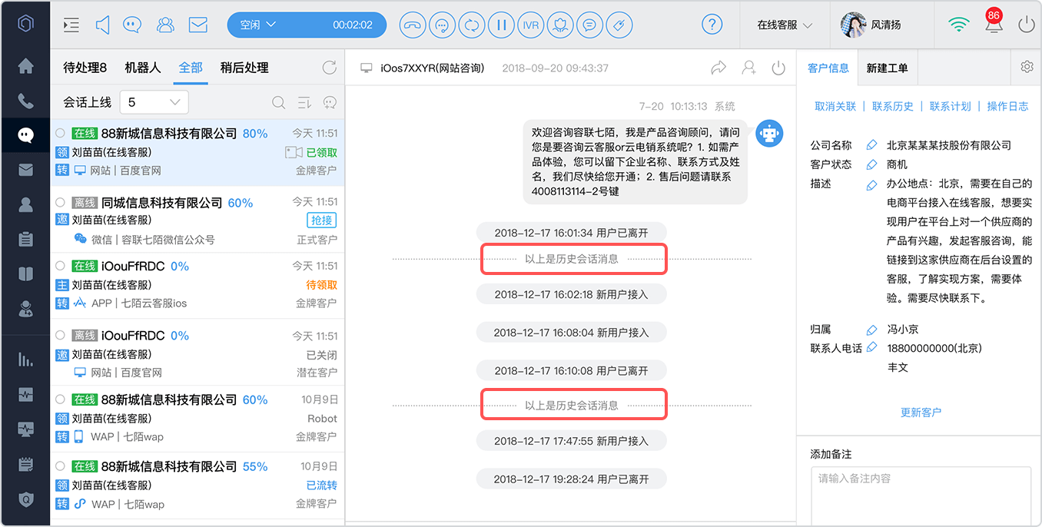Switch to the 稍后处理 tab
This screenshot has width=1042, height=527.
tap(244, 68)
